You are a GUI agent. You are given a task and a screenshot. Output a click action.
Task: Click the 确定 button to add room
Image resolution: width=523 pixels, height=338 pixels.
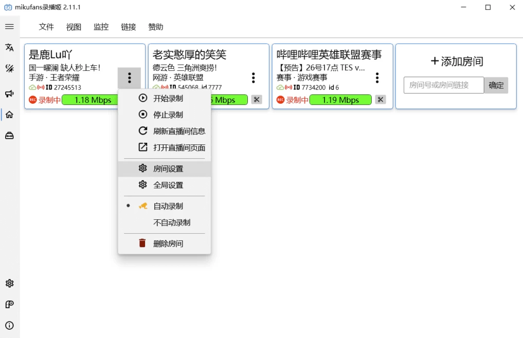click(496, 85)
